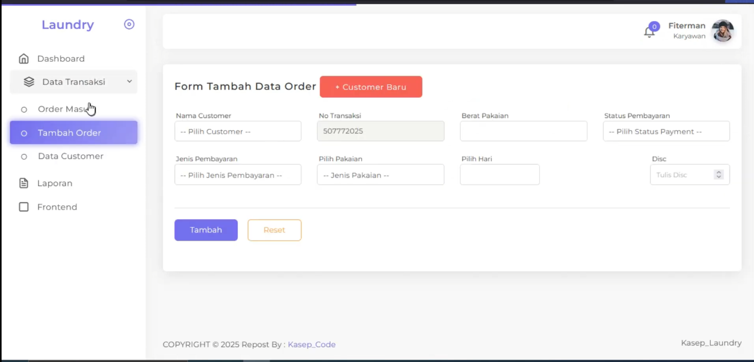Open Fiterman profile avatar
Image resolution: width=754 pixels, height=362 pixels.
[x=723, y=31]
